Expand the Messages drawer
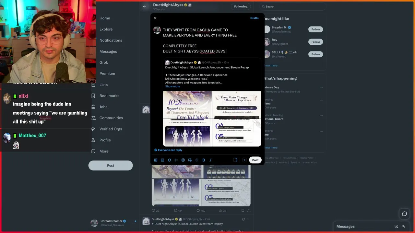The width and height of the screenshot is (415, 233). click(x=403, y=227)
